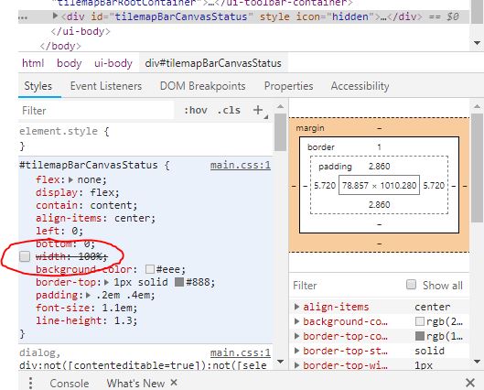Click the box model bottom padding 2.860
This screenshot has height=390, width=484.
pyautogui.click(x=379, y=205)
